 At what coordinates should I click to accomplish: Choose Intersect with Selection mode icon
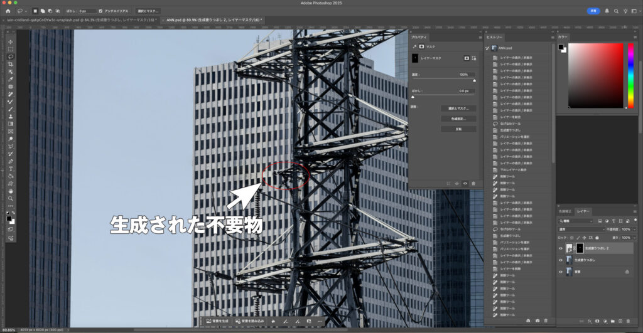(57, 11)
